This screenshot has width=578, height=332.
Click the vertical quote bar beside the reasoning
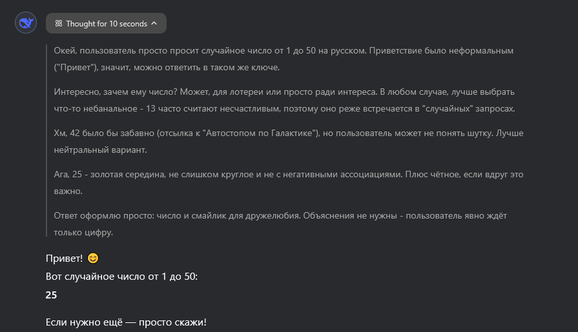click(46, 141)
